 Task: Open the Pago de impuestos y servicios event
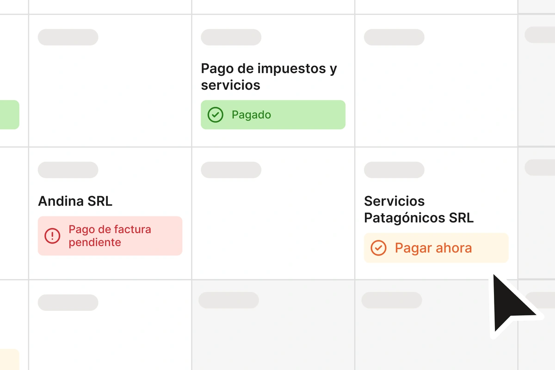pyautogui.click(x=269, y=77)
